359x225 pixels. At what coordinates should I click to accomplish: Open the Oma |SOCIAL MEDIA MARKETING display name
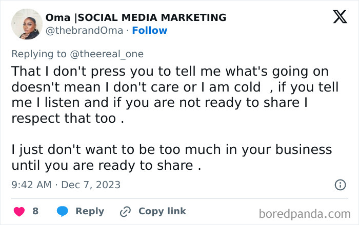[x=136, y=17]
